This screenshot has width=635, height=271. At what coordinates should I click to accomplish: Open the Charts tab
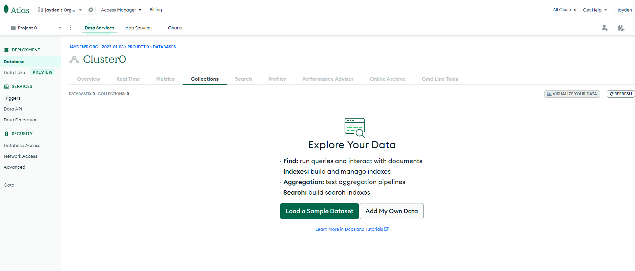click(x=175, y=28)
